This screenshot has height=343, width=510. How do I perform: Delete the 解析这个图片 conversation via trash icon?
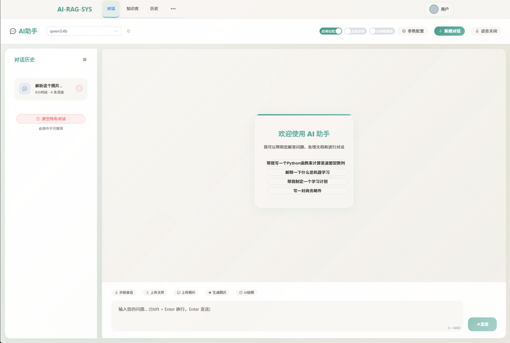coord(79,88)
